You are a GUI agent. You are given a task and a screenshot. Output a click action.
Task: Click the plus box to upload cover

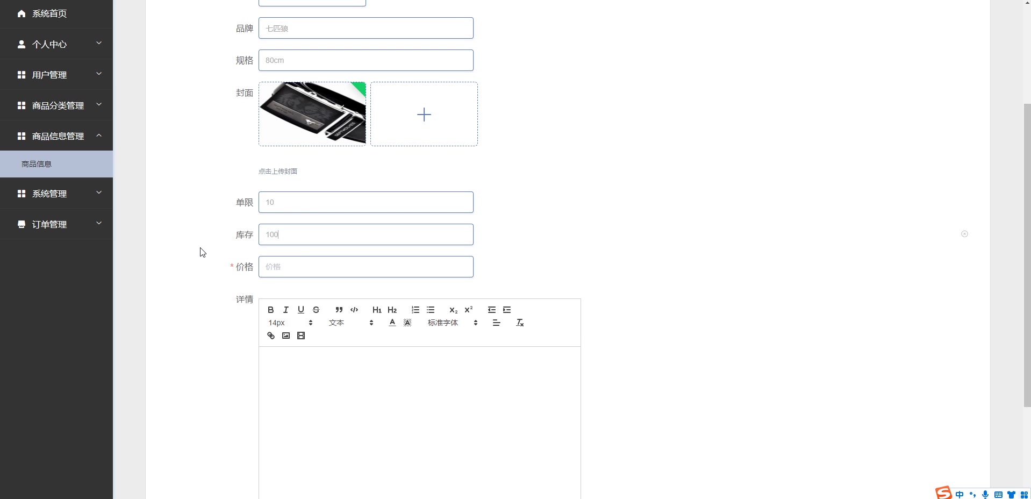[424, 114]
